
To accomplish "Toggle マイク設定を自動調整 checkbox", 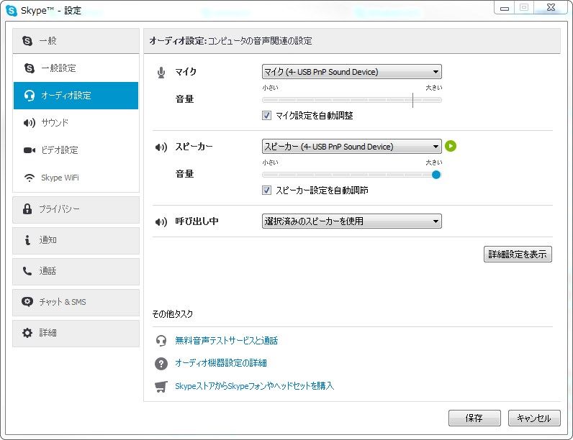I will click(x=267, y=116).
